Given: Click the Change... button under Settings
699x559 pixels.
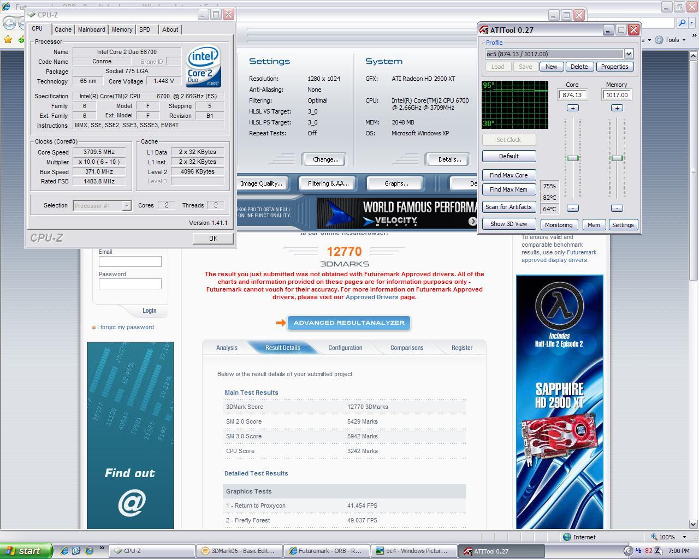Looking at the screenshot, I should (x=325, y=159).
